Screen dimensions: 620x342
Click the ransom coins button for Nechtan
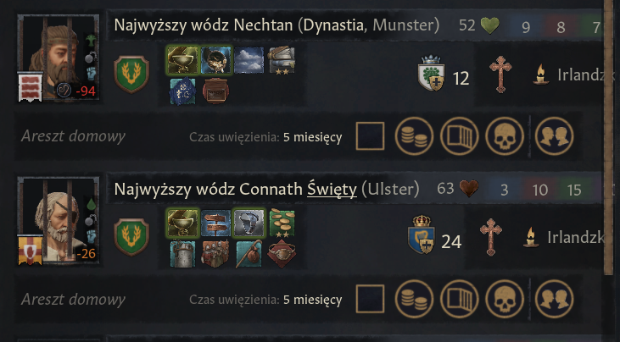(x=414, y=136)
